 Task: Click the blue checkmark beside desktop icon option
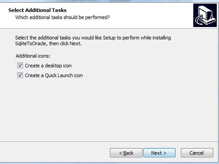tap(20, 66)
